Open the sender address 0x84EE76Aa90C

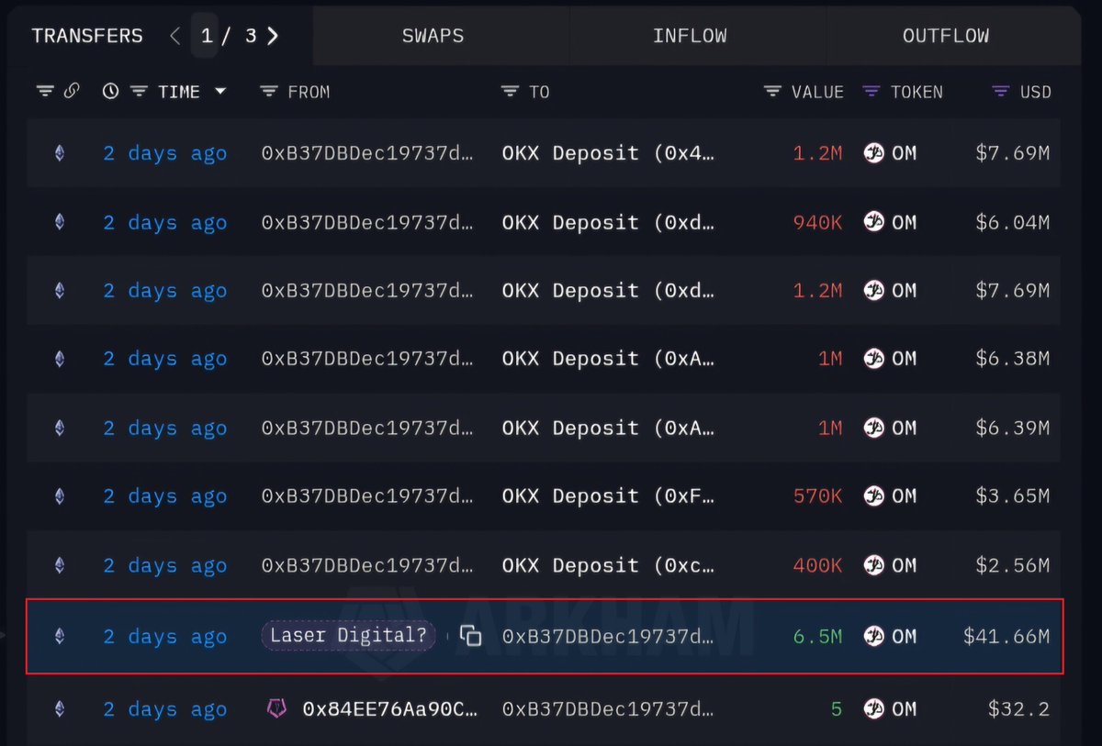[390, 709]
